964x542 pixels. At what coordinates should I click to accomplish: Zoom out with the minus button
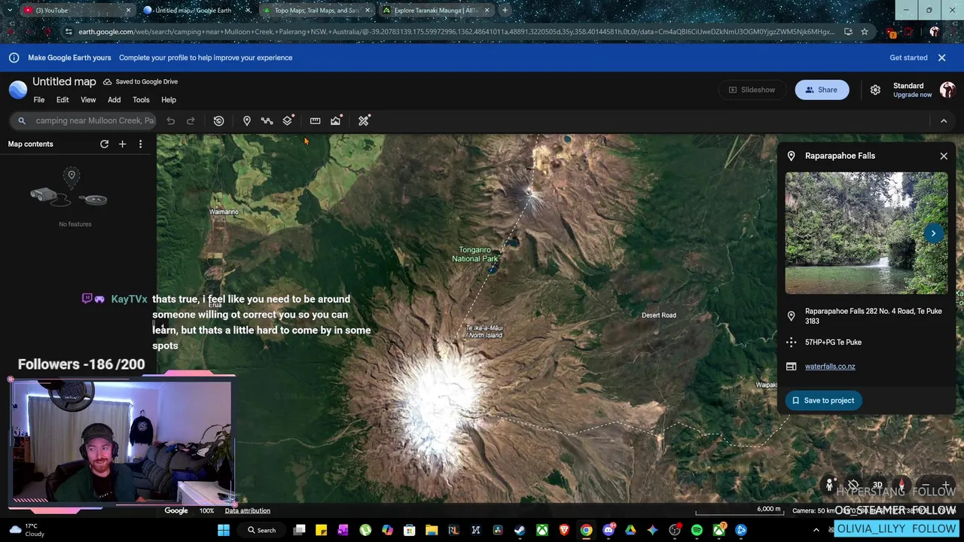pos(926,486)
